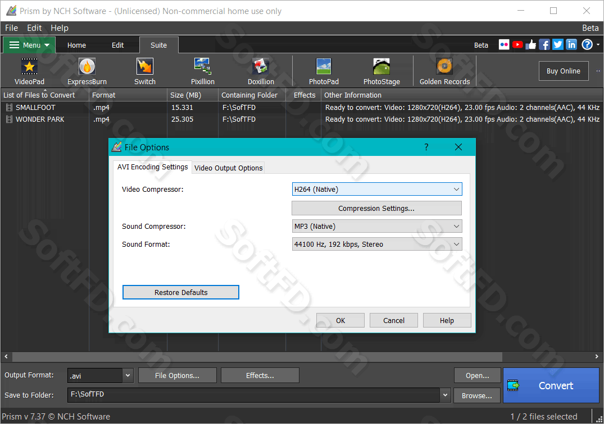
Task: Click the horizontal scrollbar left arrow
Action: coord(6,357)
